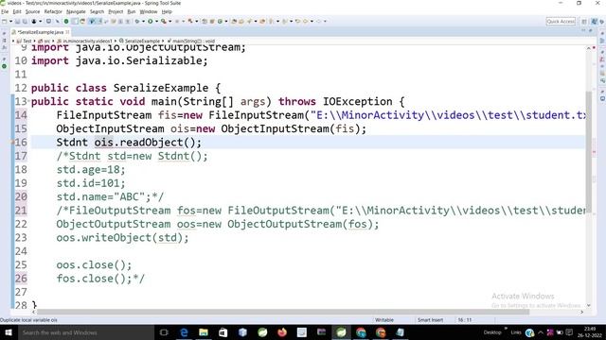Click the error marker on line 16
This screenshot has width=606, height=340.
(x=12, y=143)
